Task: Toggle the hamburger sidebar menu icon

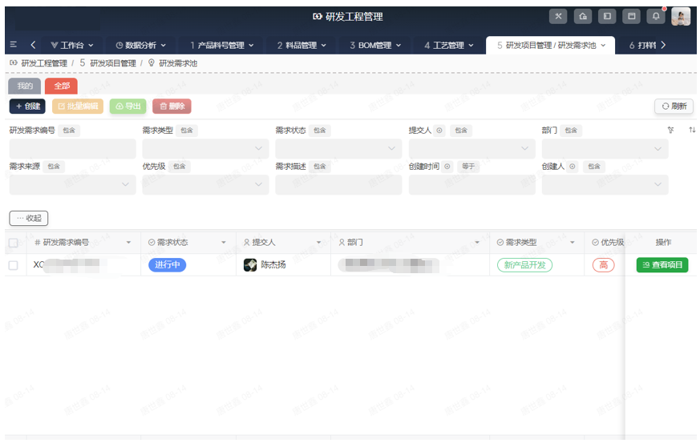Action: pos(13,45)
